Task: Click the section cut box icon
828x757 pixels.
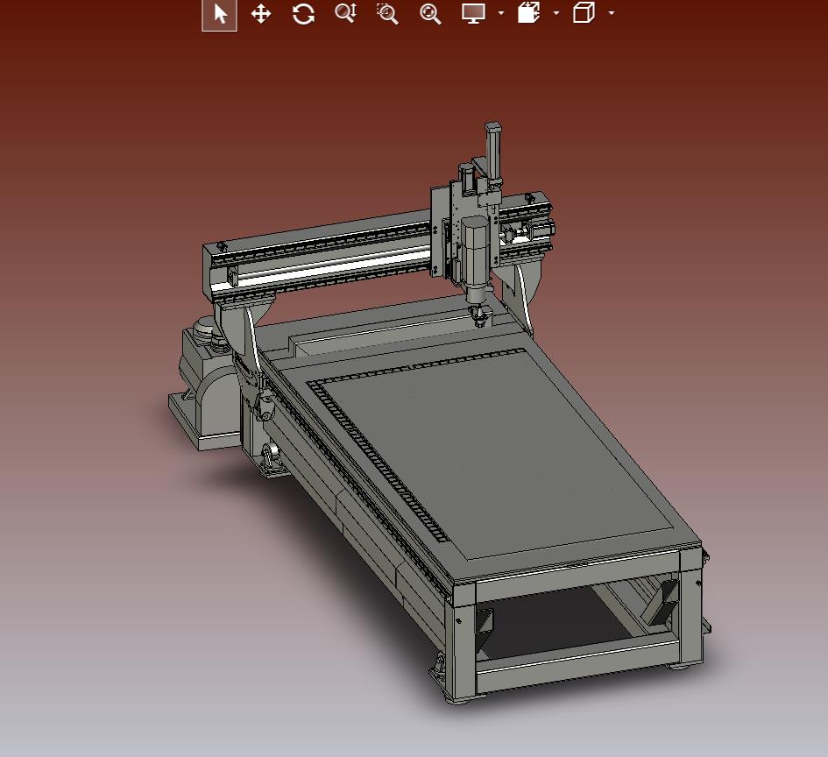Action: point(528,12)
